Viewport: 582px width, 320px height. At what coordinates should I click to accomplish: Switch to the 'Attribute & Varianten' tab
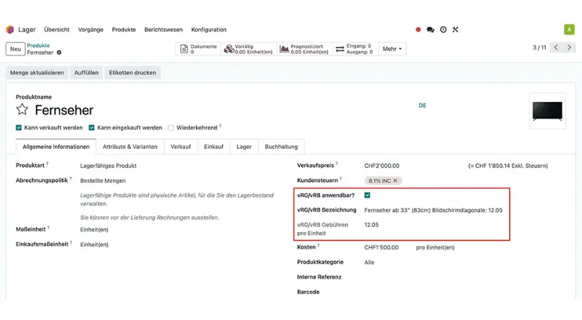(130, 147)
